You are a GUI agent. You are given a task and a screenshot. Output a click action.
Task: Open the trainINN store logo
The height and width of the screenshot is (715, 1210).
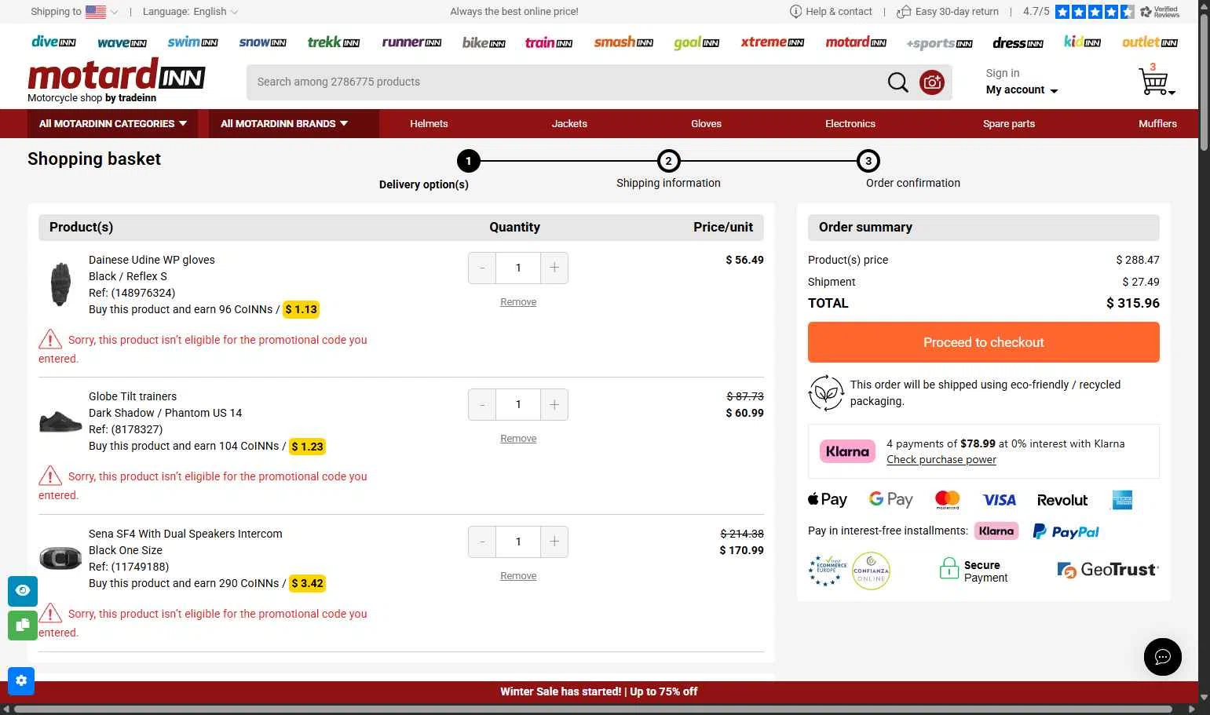tap(549, 42)
